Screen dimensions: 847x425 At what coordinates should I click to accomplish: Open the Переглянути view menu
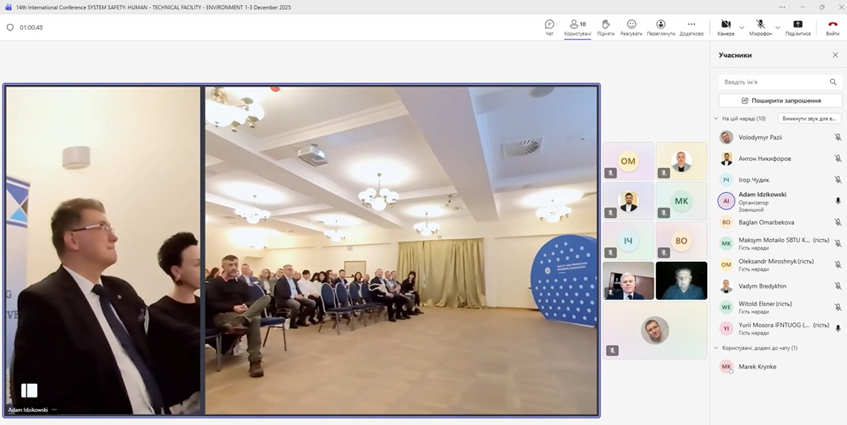[x=661, y=27]
